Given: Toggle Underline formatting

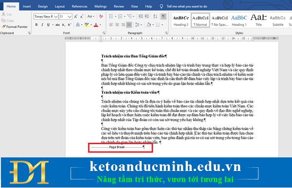Looking at the screenshot, I should (48, 25).
